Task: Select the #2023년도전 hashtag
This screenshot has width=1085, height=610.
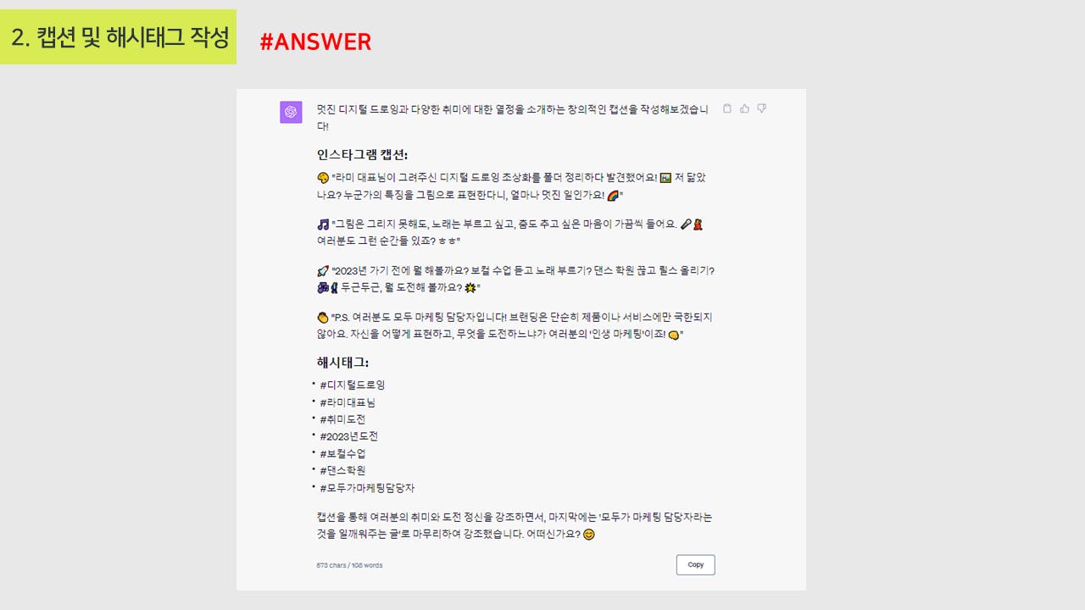Action: tap(348, 436)
